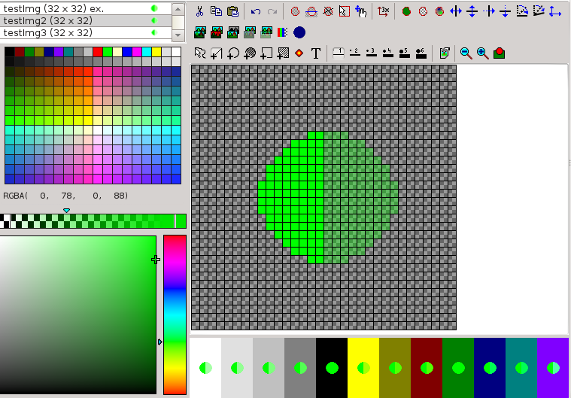Select the Text tool
The width and height of the screenshot is (571, 398).
[x=316, y=53]
